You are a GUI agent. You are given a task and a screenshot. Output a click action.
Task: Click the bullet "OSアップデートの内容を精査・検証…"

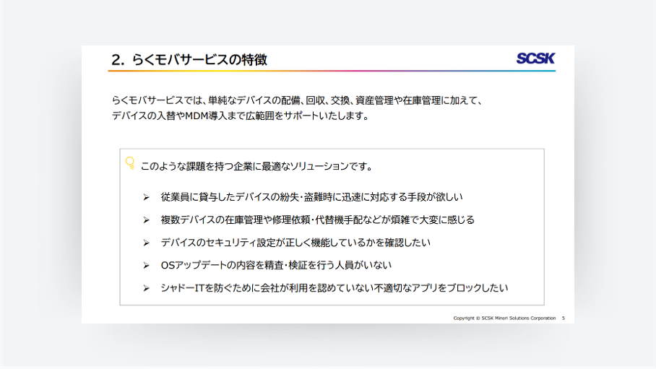(x=276, y=265)
